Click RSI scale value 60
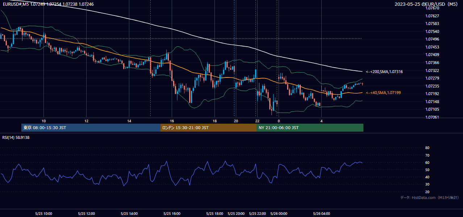 click(x=427, y=162)
